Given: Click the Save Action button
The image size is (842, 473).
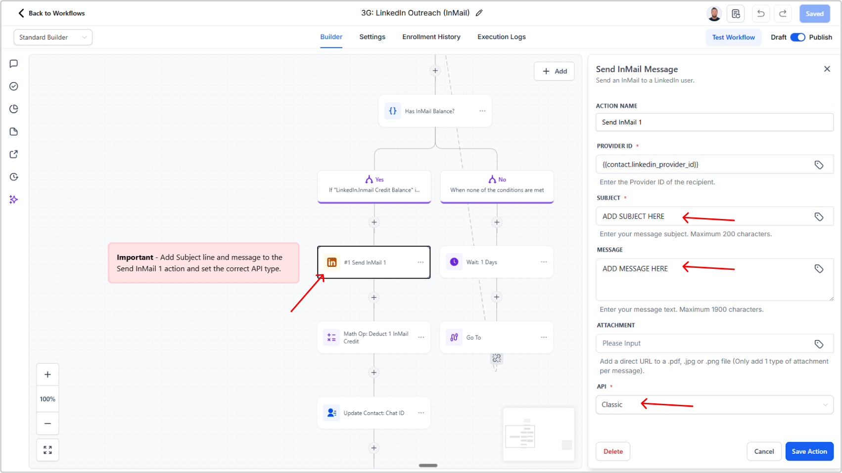Looking at the screenshot, I should click(x=809, y=451).
